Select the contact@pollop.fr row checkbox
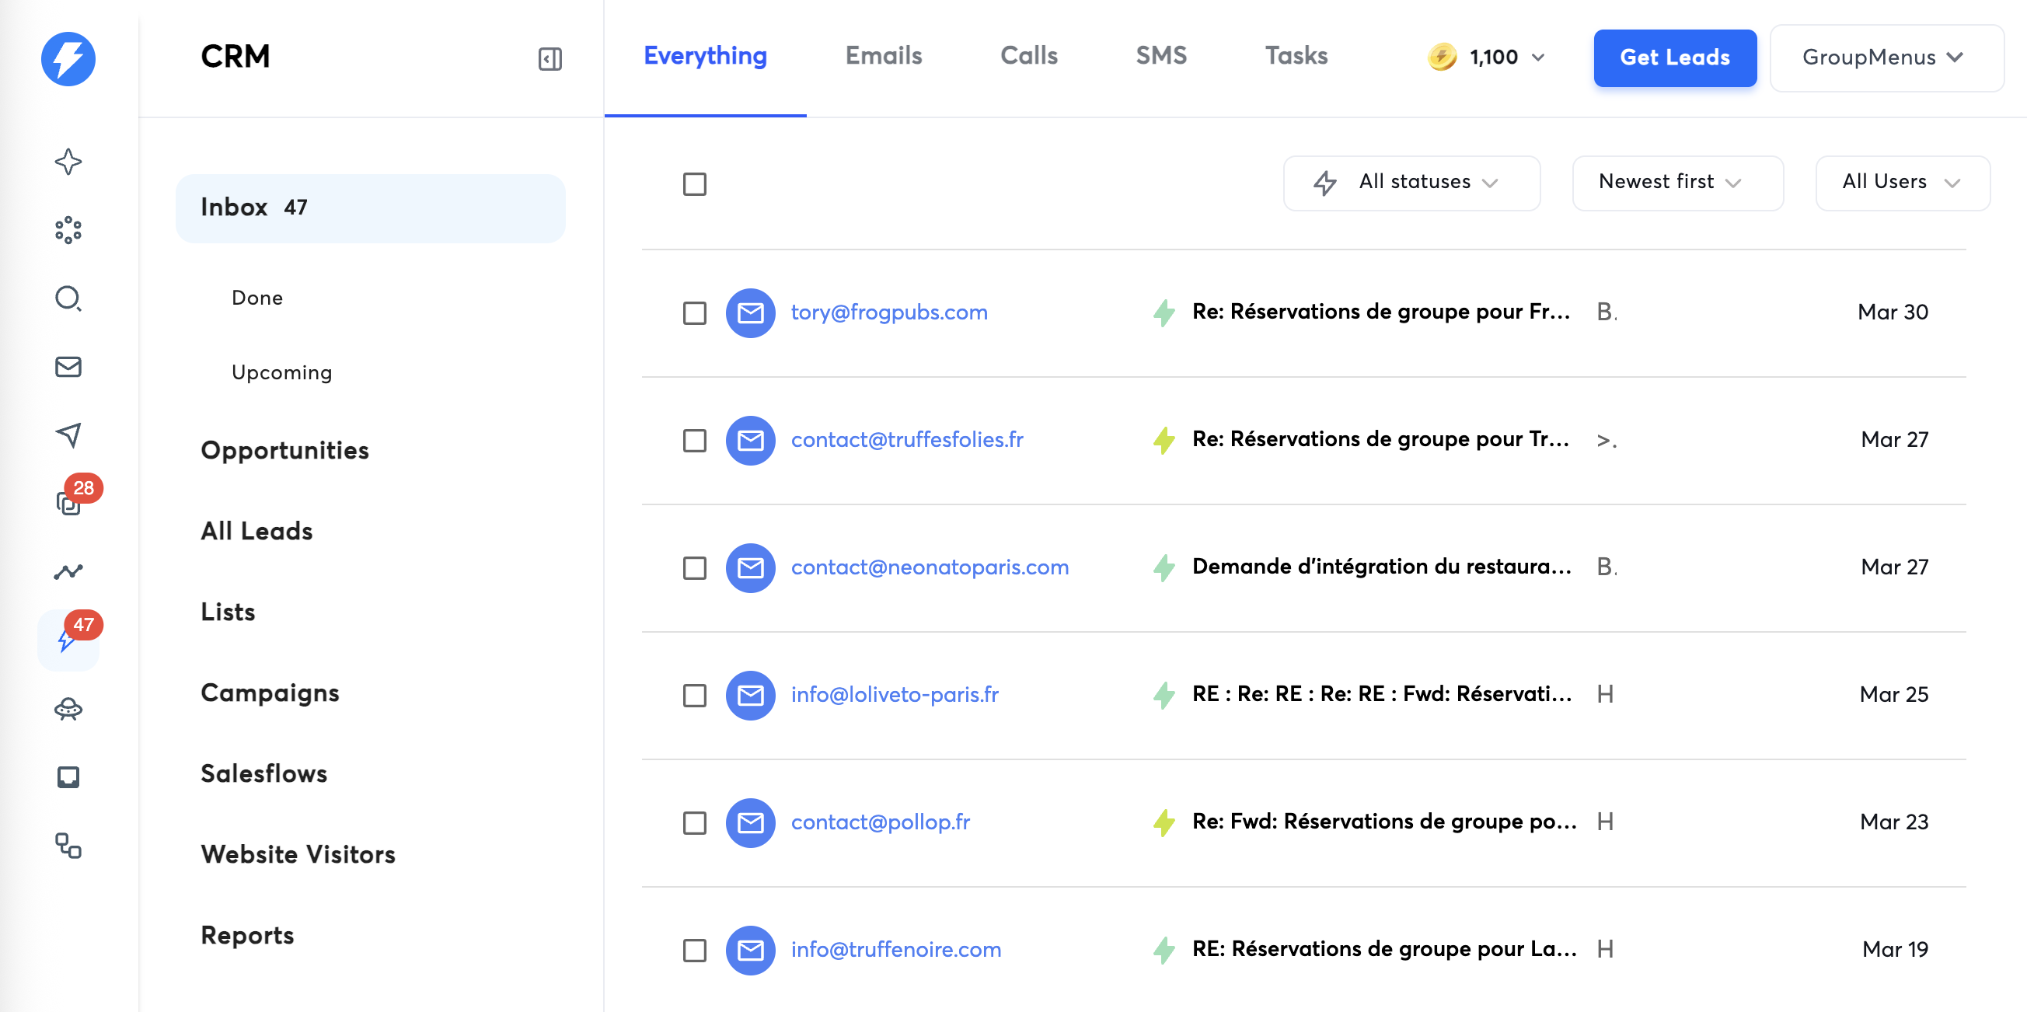Viewport: 2027px width, 1012px height. coord(694,822)
